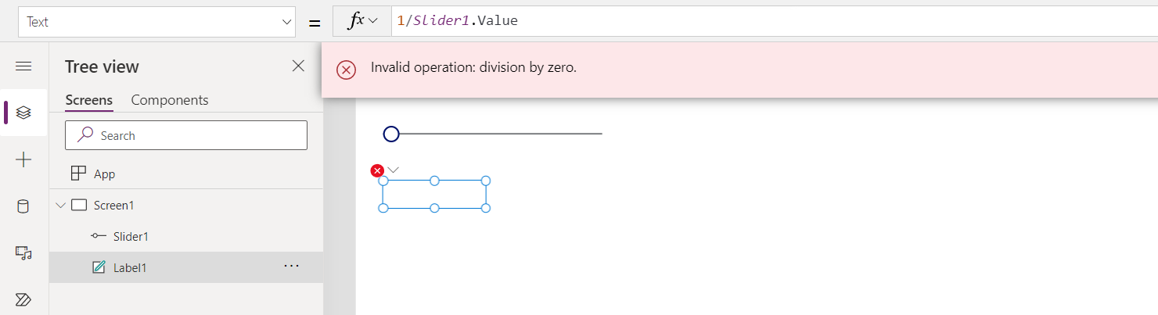This screenshot has height=315, width=1158.
Task: Click the slider handle on the canvas
Action: [391, 134]
